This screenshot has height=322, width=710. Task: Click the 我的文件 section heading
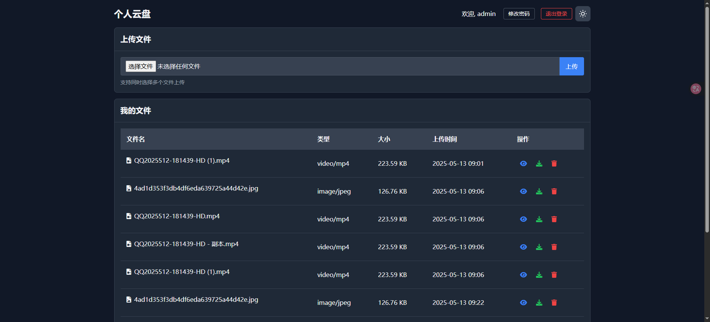[136, 111]
